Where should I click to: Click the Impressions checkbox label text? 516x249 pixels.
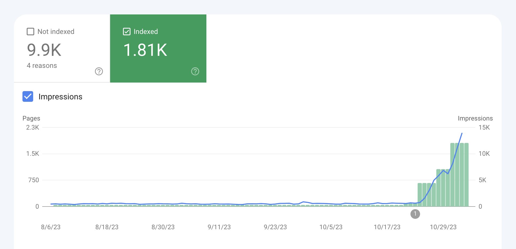[x=60, y=97]
